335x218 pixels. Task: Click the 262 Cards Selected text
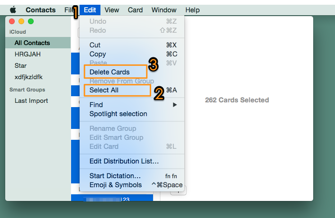pos(237,100)
